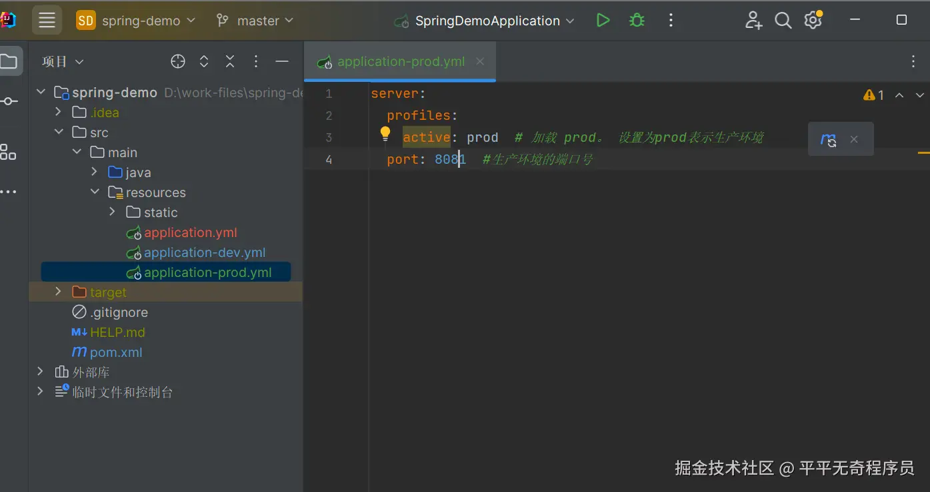
Task: Click the 'server:' key on line 1
Action: (398, 93)
